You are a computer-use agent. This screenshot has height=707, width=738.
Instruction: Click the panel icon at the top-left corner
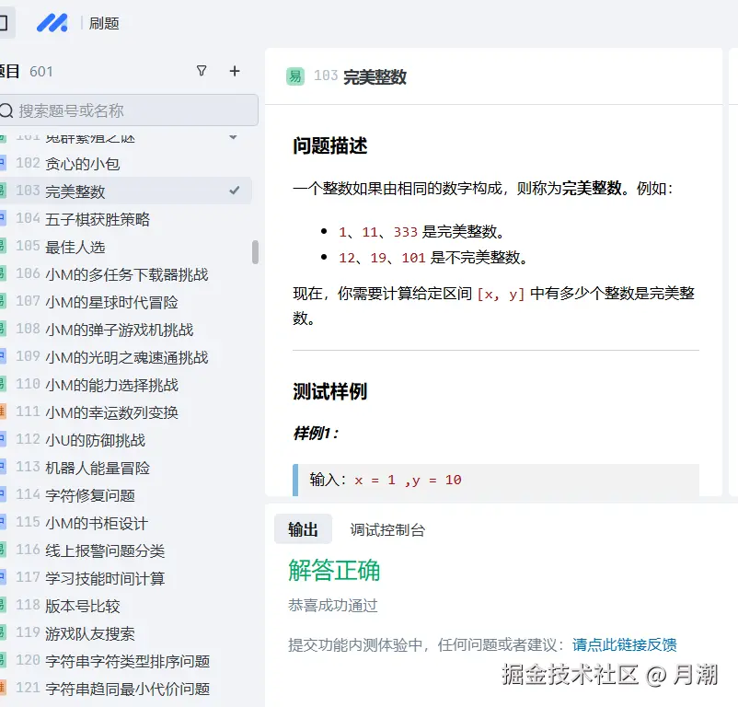coord(6,22)
